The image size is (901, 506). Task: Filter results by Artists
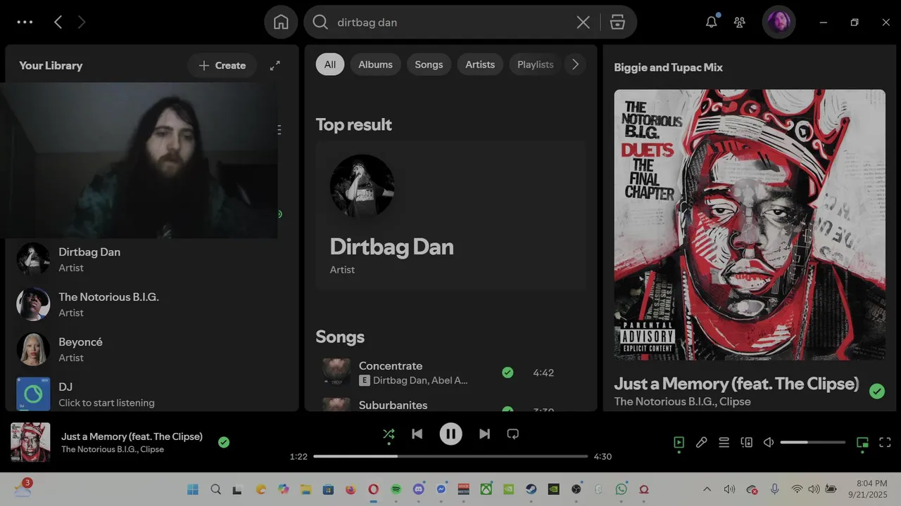point(480,65)
